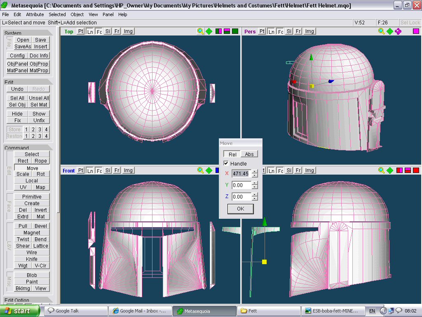Toggle Ln display in Top view
Image resolution: width=422 pixels, height=317 pixels.
tap(90, 31)
